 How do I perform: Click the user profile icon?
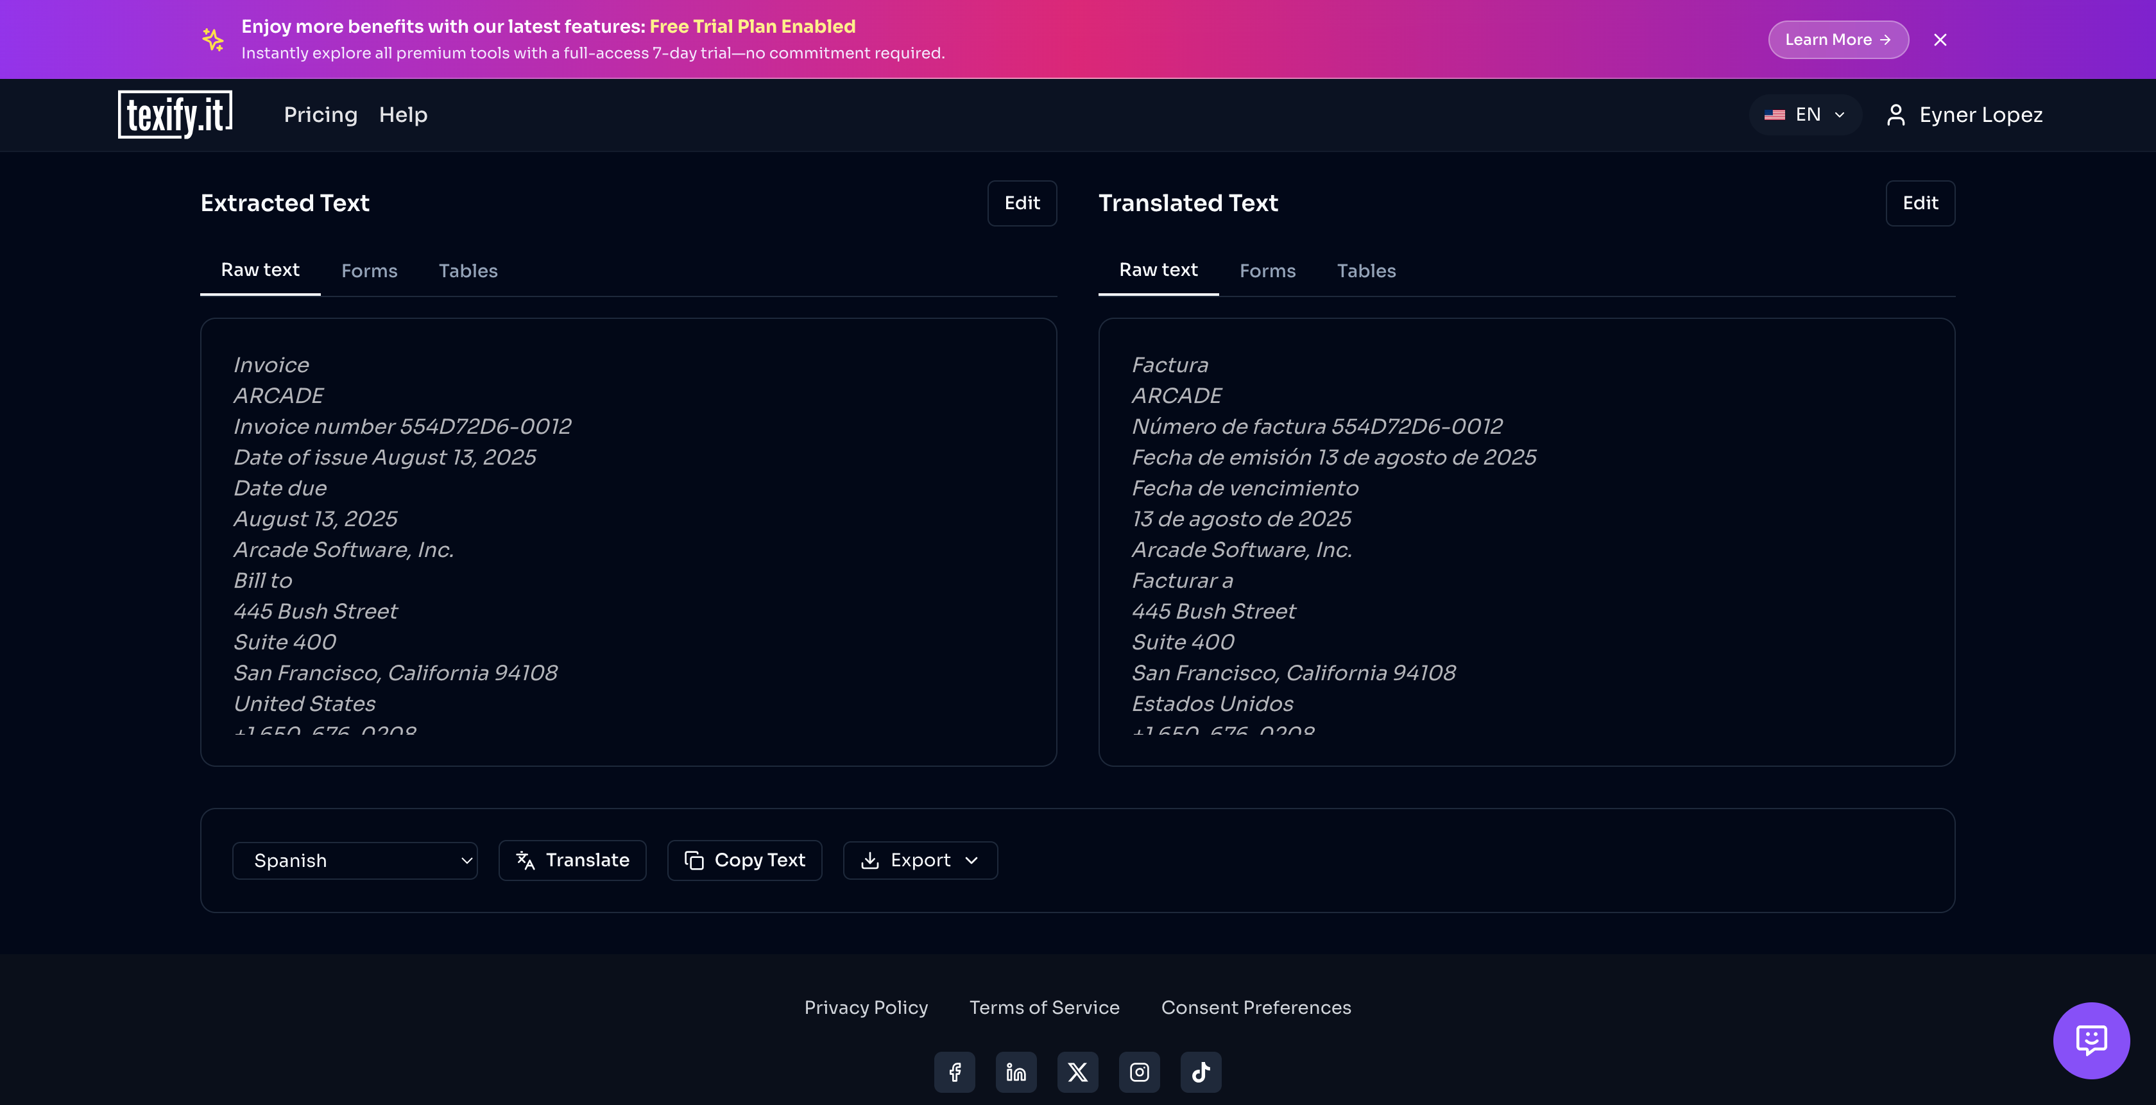pos(1895,115)
